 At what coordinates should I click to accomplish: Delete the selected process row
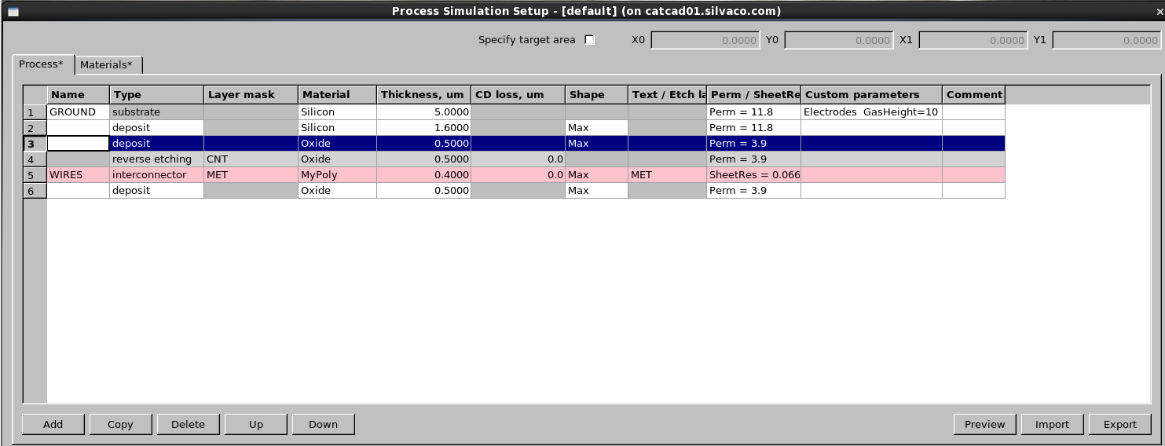point(188,424)
